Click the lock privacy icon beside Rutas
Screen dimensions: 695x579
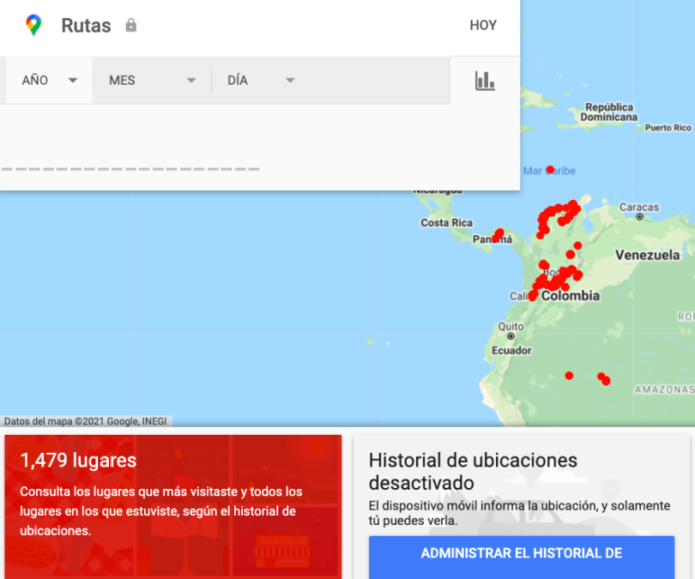pyautogui.click(x=130, y=25)
